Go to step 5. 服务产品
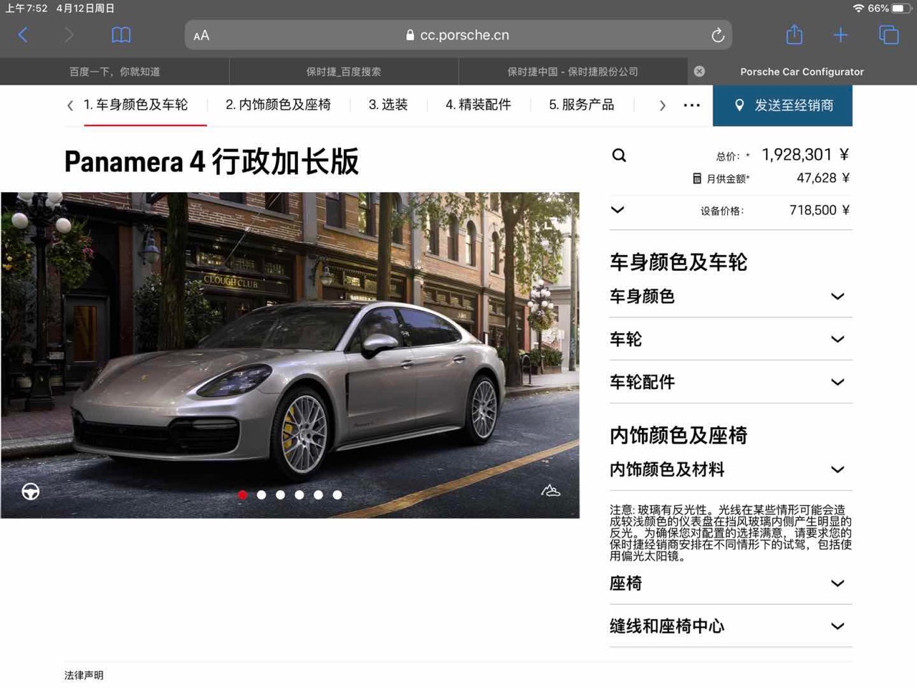Screen dimensions: 917x688 click(581, 105)
